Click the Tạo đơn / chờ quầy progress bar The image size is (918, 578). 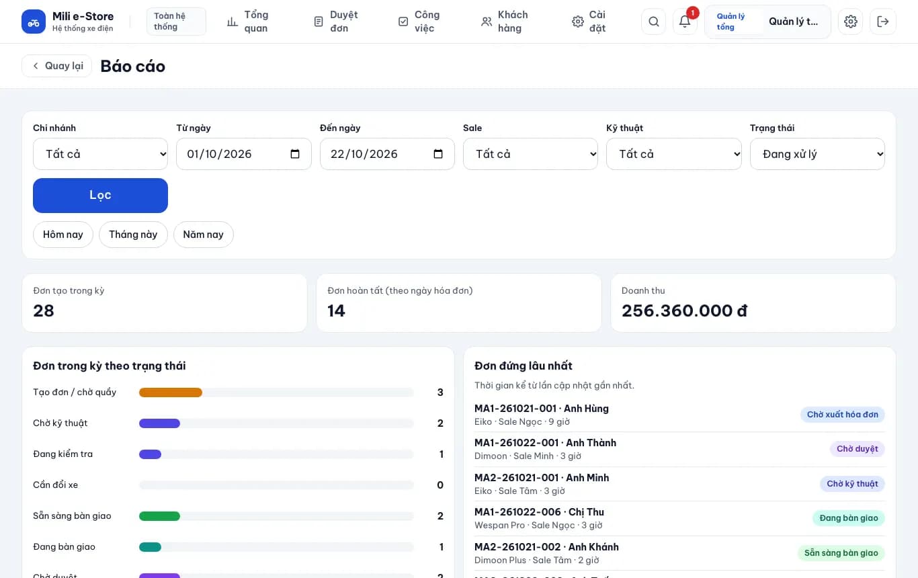pos(276,393)
